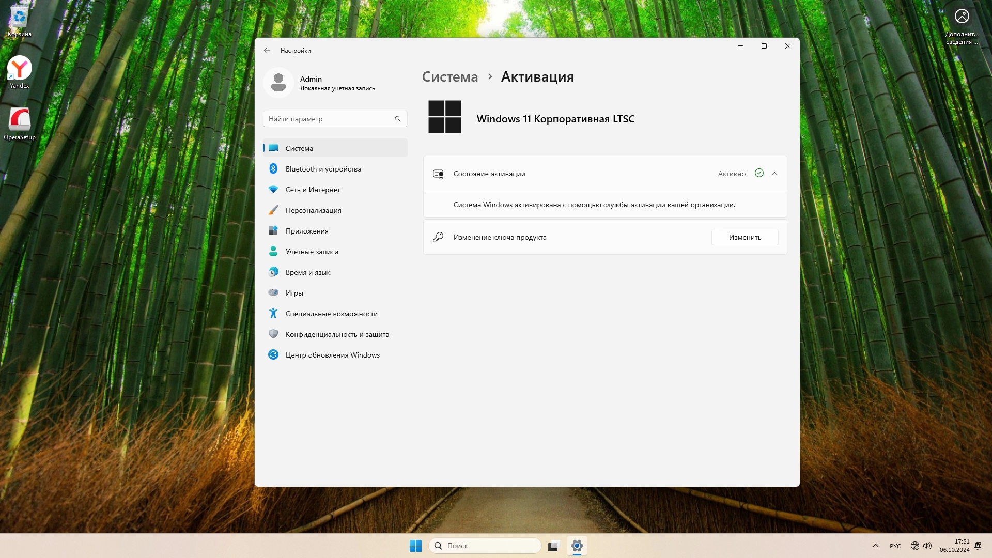Open Bluetooth и устройства section
Screen dimensions: 992x558
[x=323, y=169]
